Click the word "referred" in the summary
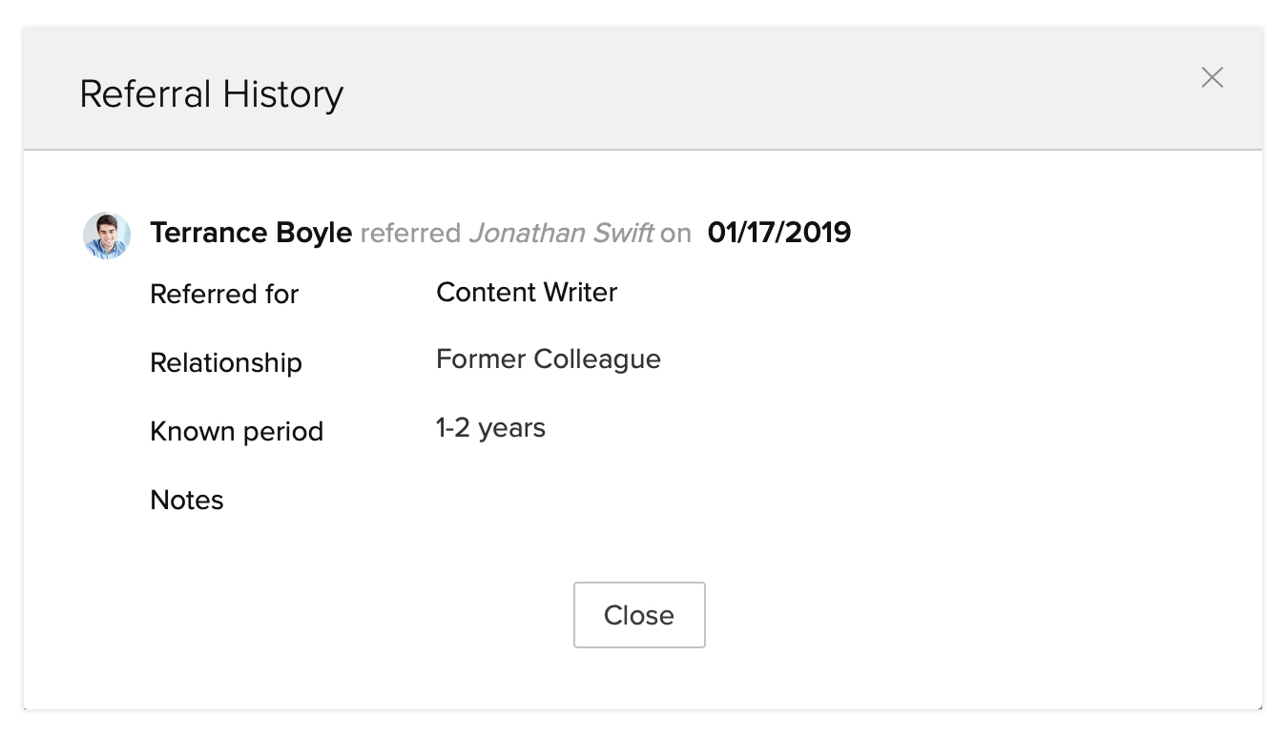The height and width of the screenshot is (738, 1286). pos(410,234)
